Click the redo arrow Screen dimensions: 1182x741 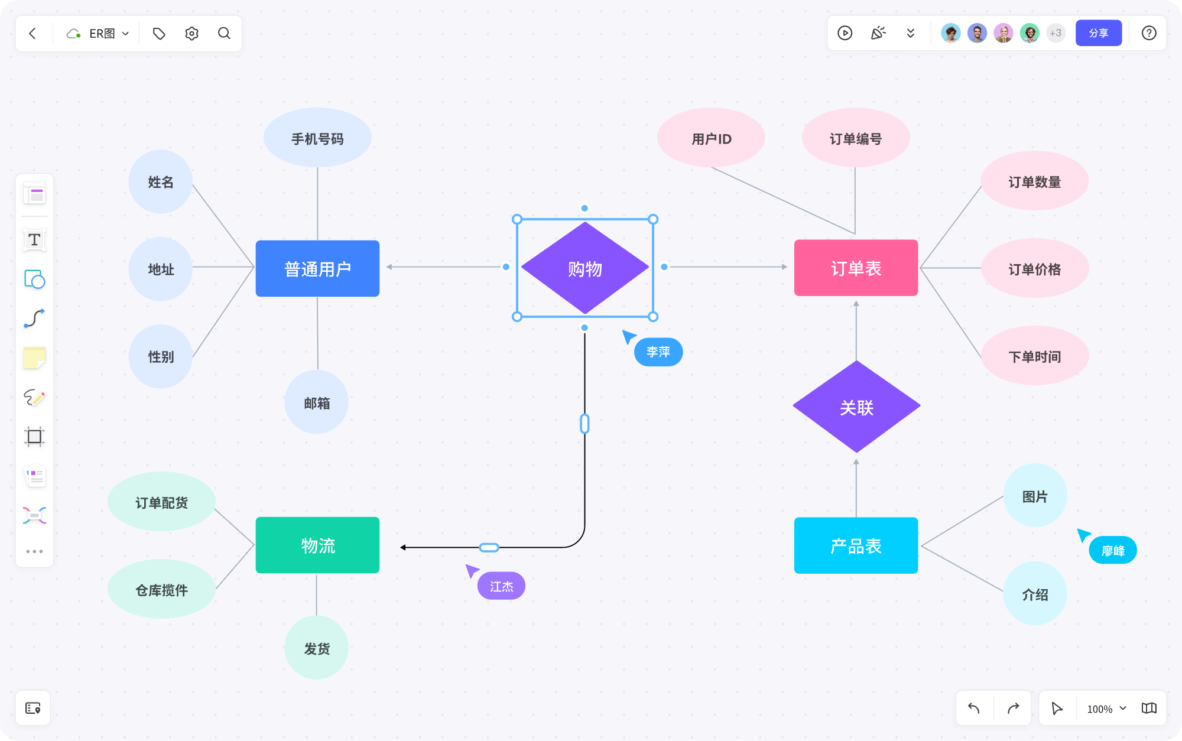(x=1013, y=708)
